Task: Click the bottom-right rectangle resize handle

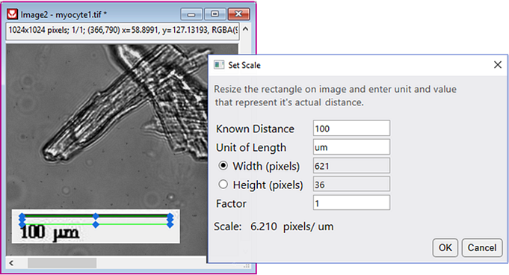Action: (170, 225)
